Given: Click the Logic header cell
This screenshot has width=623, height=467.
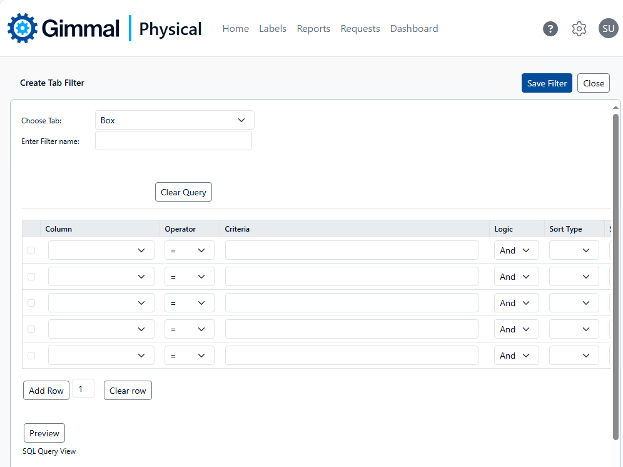Looking at the screenshot, I should pyautogui.click(x=517, y=228).
